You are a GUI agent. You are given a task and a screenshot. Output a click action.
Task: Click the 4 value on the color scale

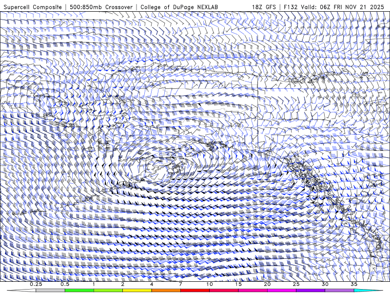pyautogui.click(x=152, y=284)
